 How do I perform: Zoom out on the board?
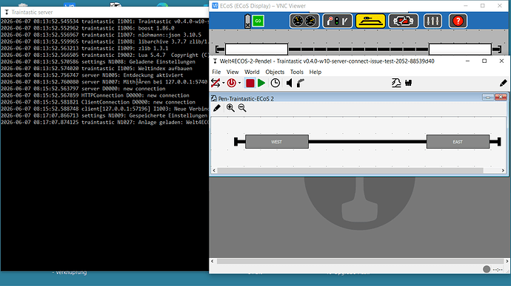(x=242, y=108)
